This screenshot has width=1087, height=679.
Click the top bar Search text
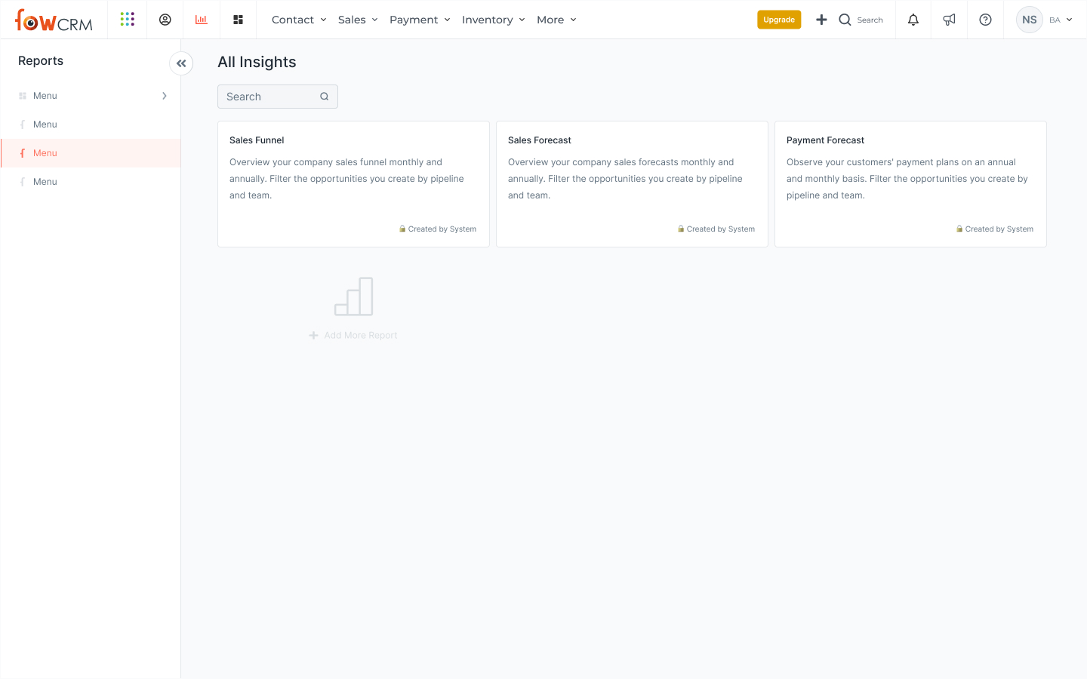(x=870, y=20)
